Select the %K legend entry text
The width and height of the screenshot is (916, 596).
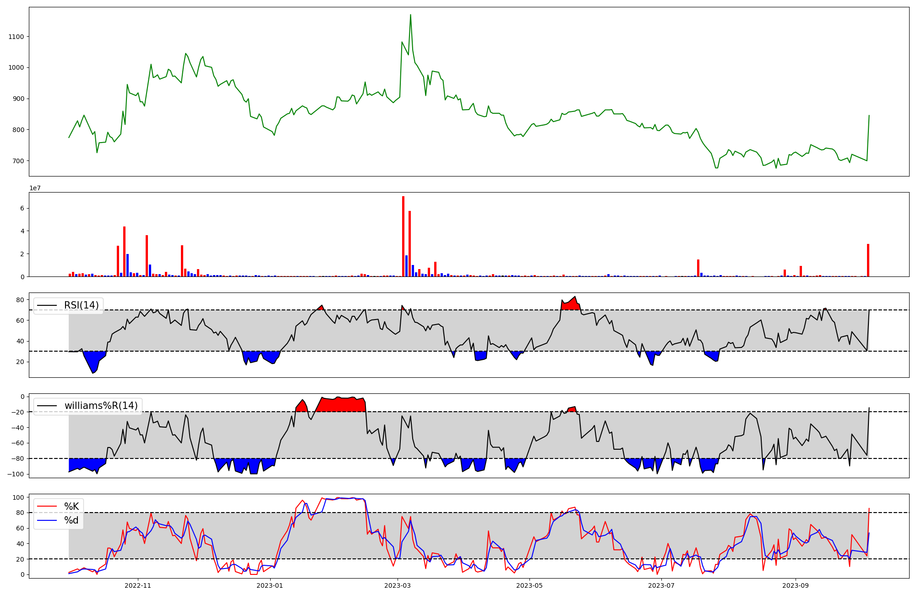[71, 507]
